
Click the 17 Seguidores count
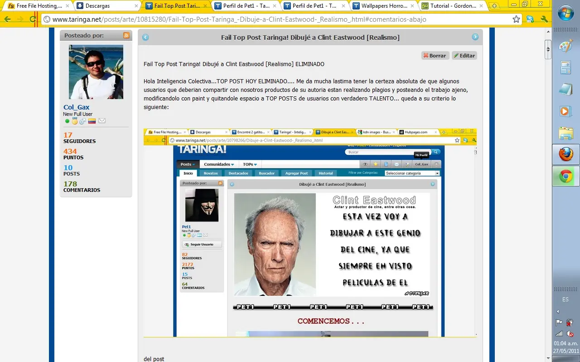pos(68,135)
